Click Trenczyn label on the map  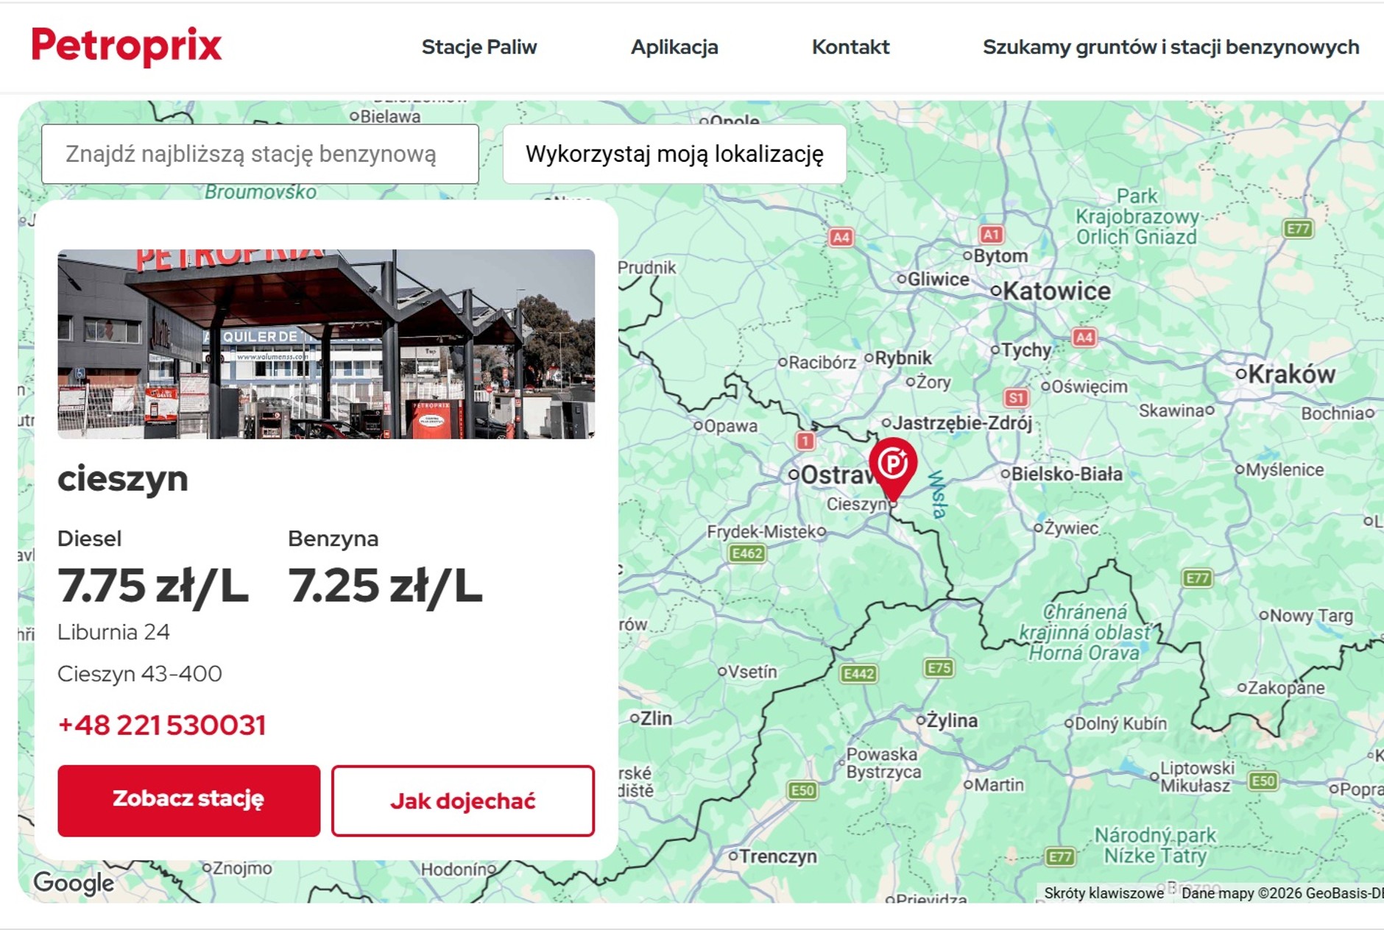coord(778,856)
